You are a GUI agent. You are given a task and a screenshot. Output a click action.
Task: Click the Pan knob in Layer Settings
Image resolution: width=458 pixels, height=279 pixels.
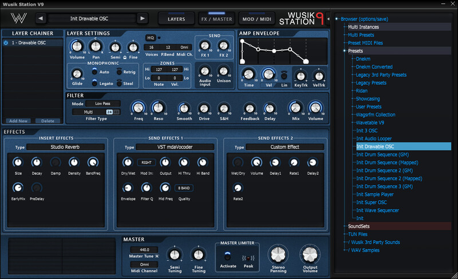point(96,47)
